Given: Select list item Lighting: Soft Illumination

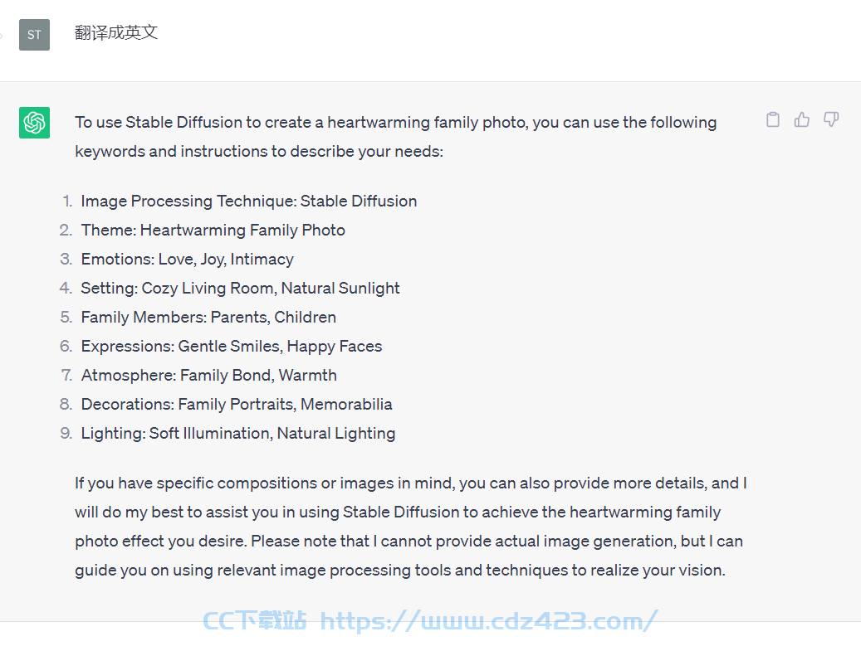Looking at the screenshot, I should pyautogui.click(x=237, y=434).
